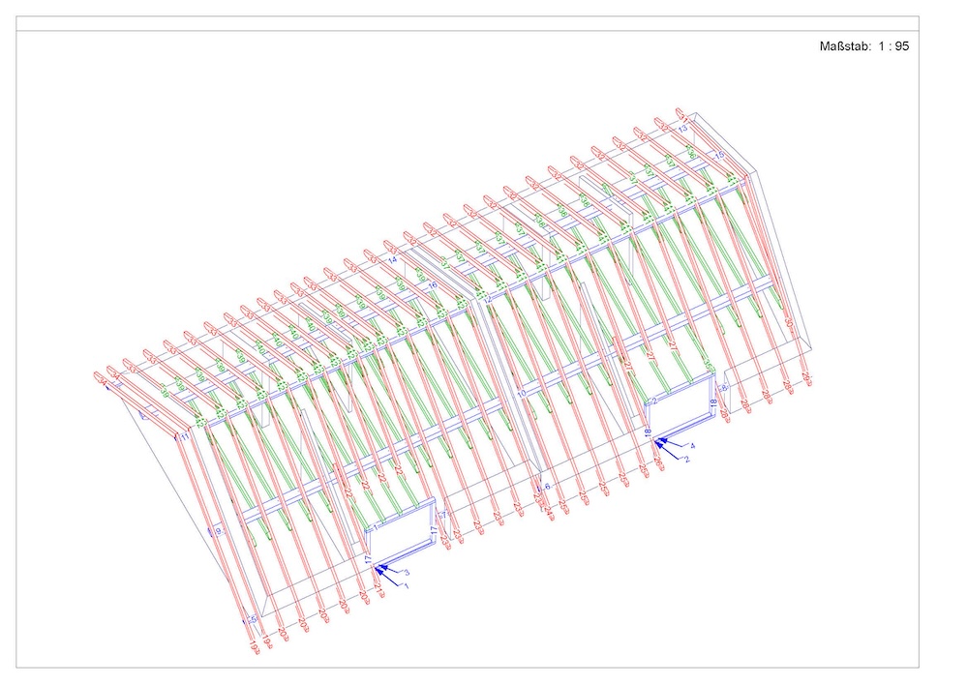Click red rafter label 30
The height and width of the screenshot is (684, 968).
789,321
